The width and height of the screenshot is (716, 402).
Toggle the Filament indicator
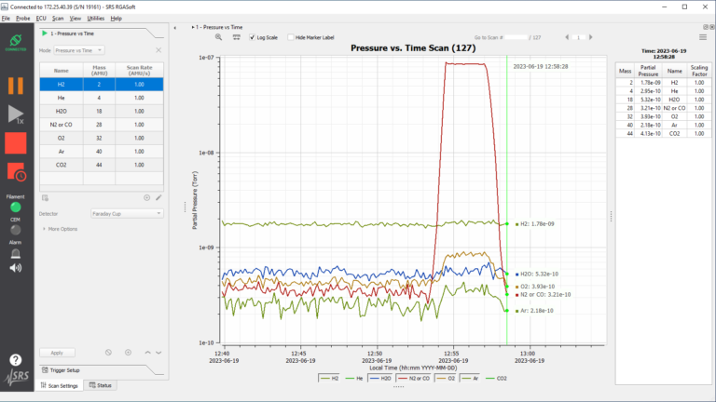pyautogui.click(x=16, y=207)
